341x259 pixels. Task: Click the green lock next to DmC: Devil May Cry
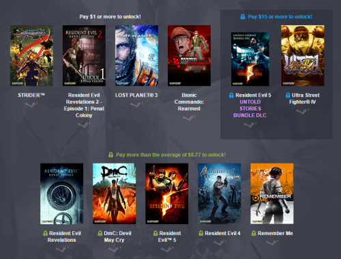(100, 233)
